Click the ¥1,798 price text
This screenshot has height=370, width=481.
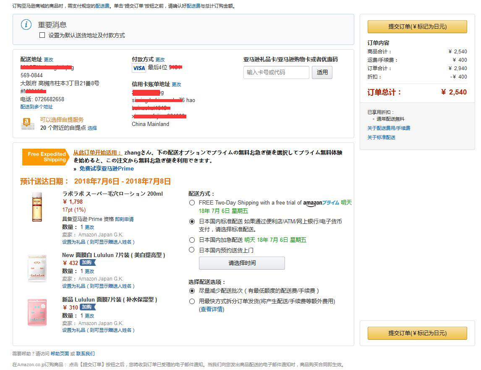coord(73,202)
